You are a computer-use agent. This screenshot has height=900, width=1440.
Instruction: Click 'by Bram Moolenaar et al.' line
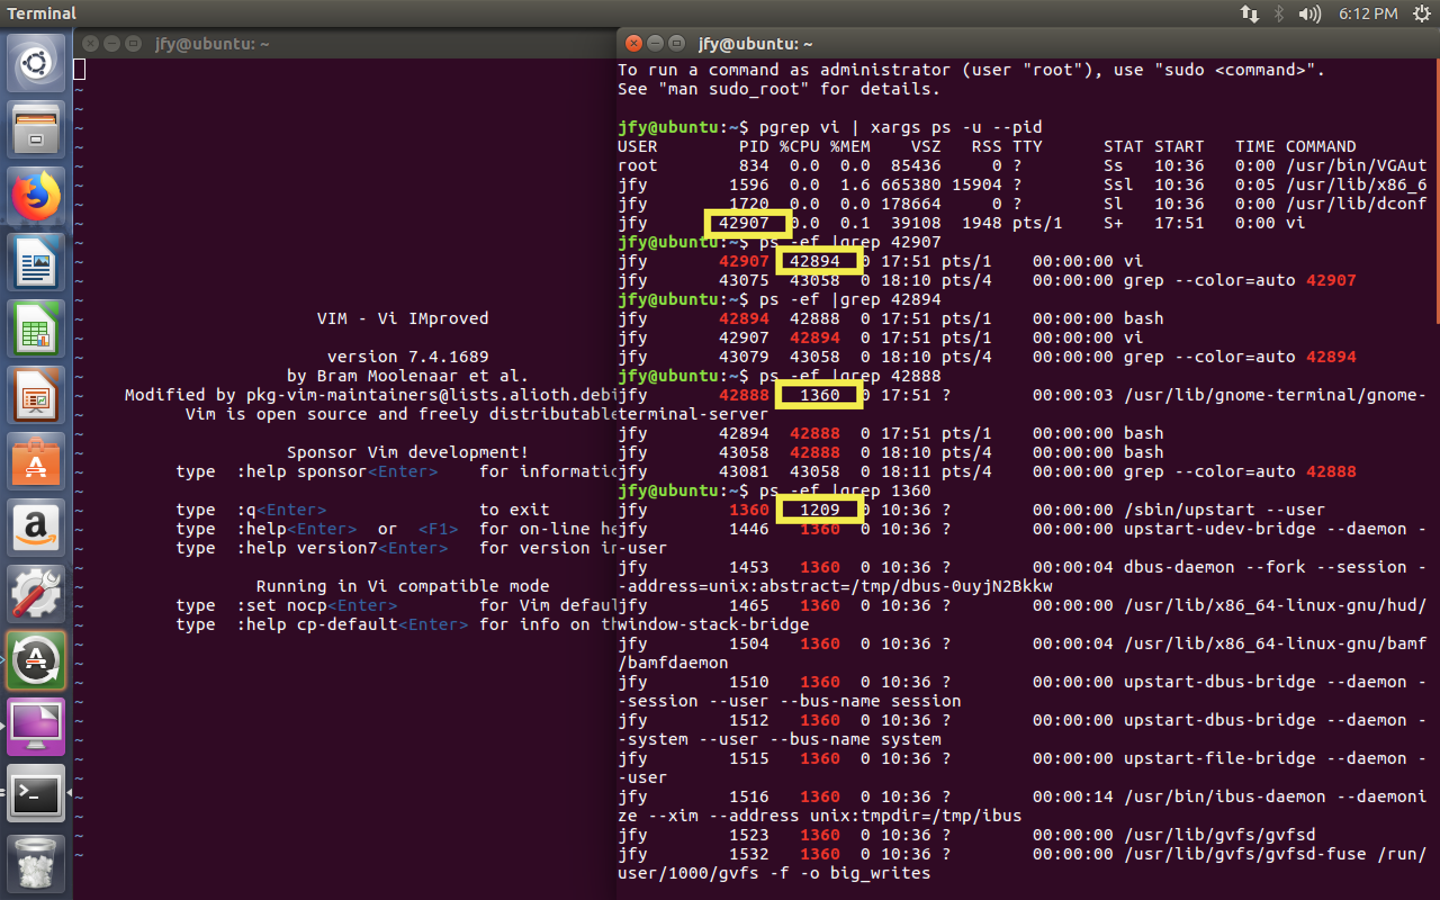click(x=408, y=376)
